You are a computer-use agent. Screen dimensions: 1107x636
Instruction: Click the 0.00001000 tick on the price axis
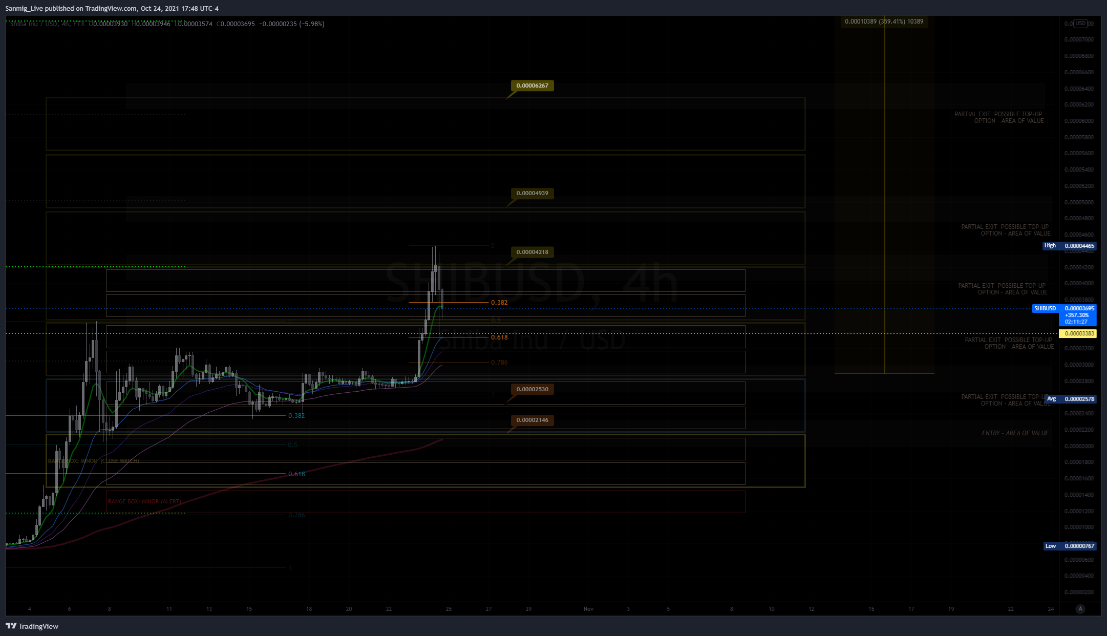coord(1079,527)
